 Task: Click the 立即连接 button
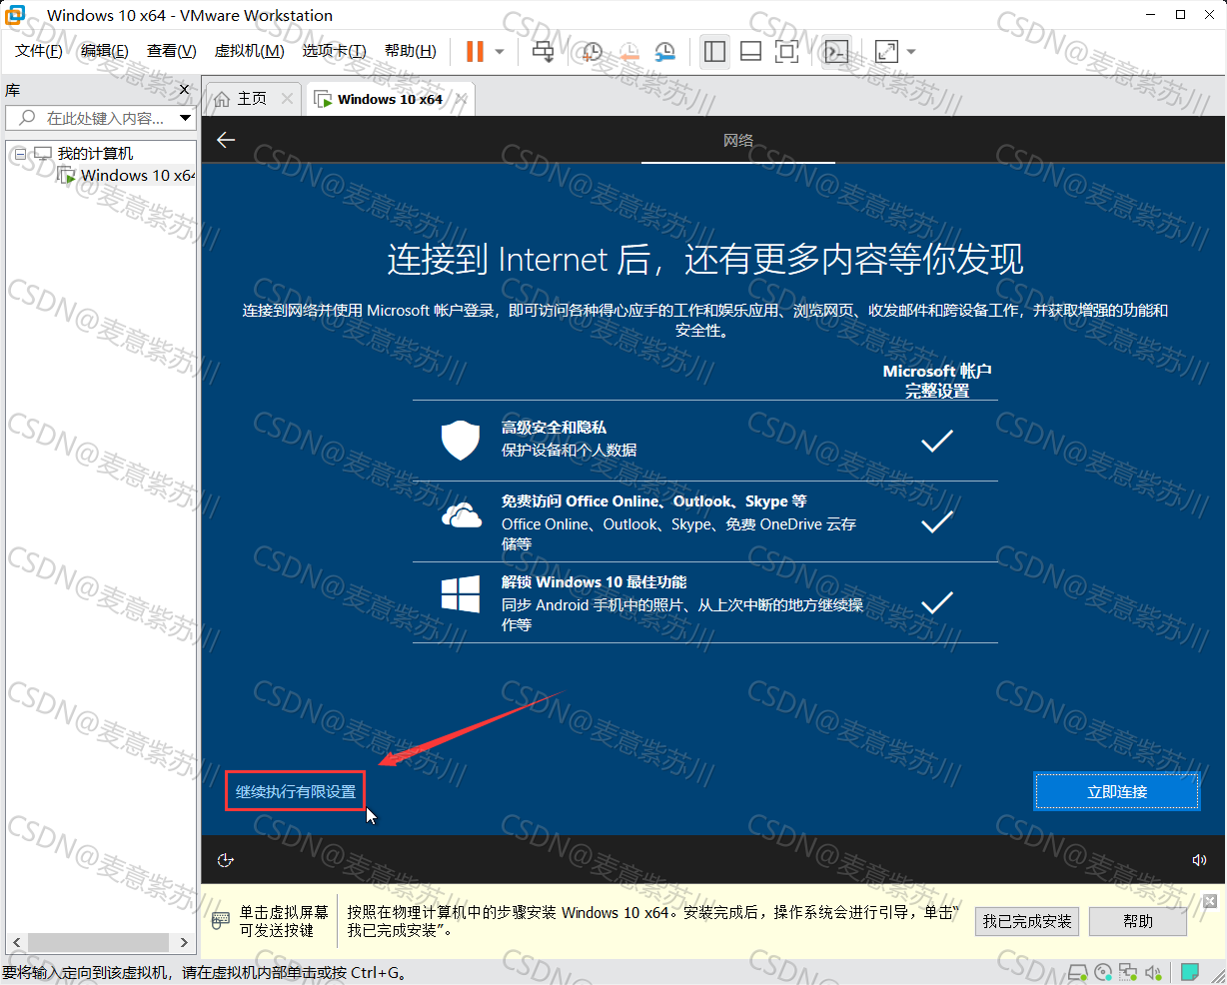(1117, 792)
